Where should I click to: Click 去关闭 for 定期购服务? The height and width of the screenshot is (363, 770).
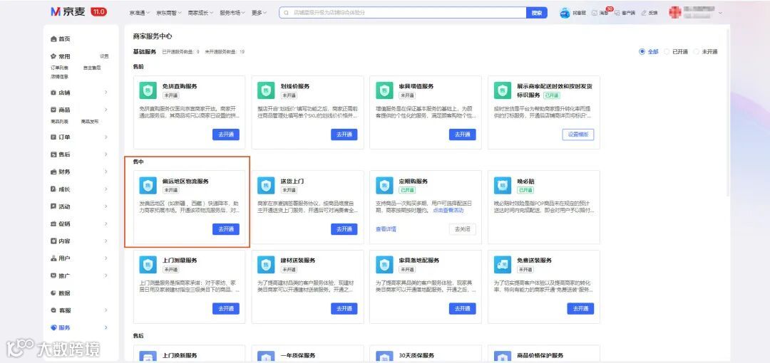[x=463, y=229]
